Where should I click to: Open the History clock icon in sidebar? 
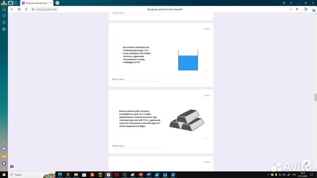tap(4, 16)
